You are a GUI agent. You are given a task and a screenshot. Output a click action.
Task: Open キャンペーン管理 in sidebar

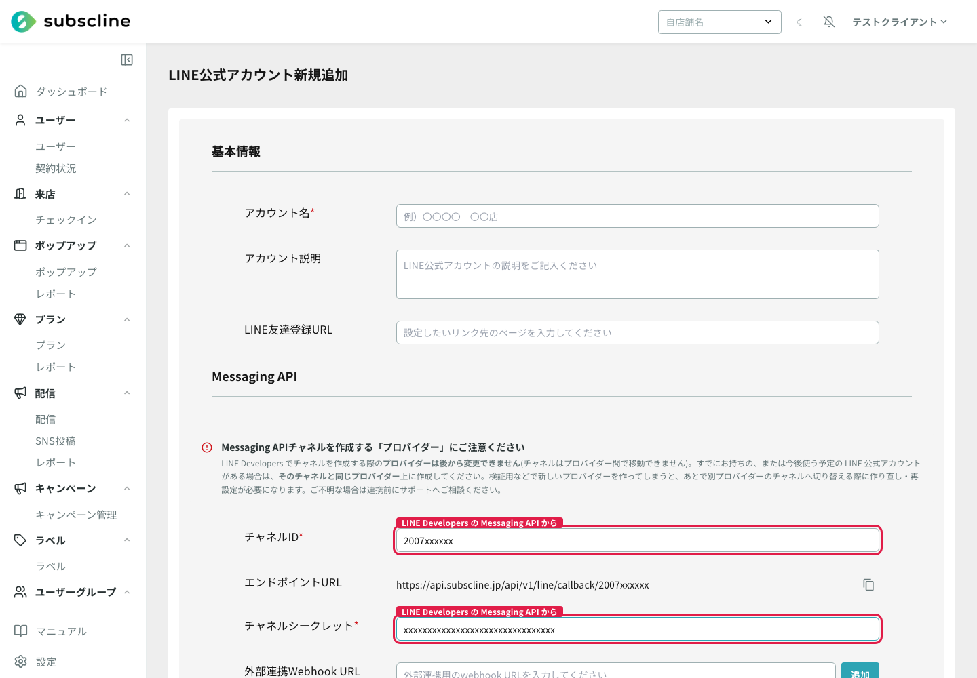click(x=76, y=515)
